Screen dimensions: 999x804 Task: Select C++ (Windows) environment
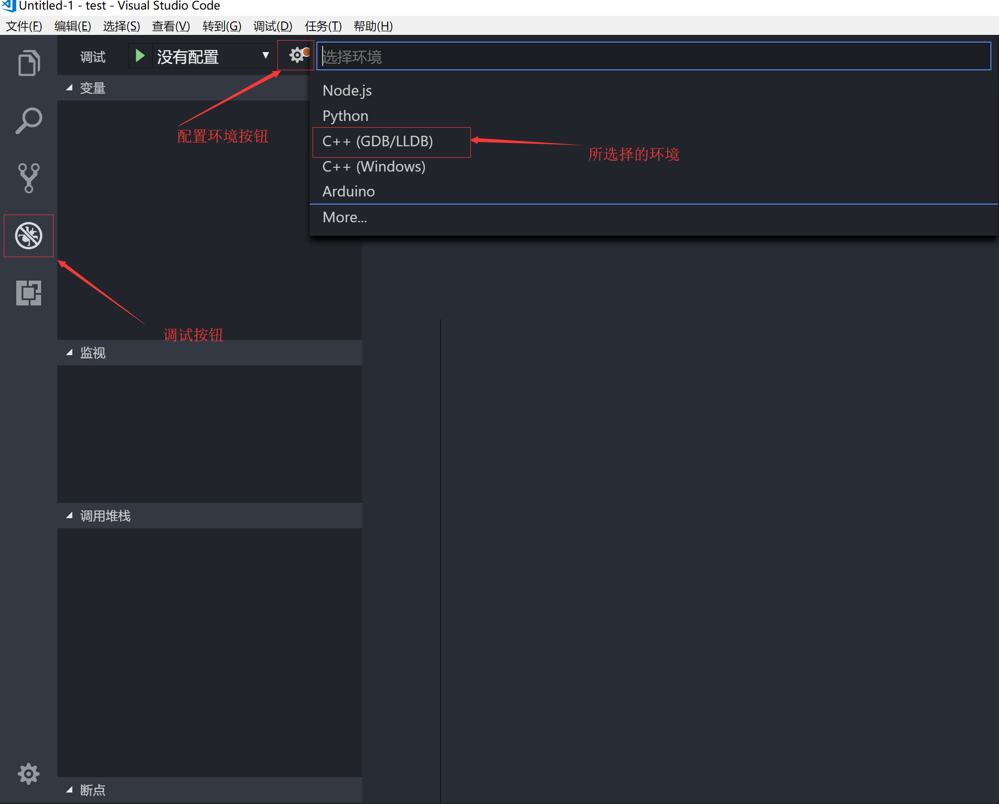tap(653, 166)
